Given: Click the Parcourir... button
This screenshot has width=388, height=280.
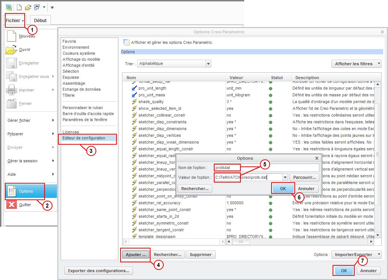Looking at the screenshot, I should point(304,178).
